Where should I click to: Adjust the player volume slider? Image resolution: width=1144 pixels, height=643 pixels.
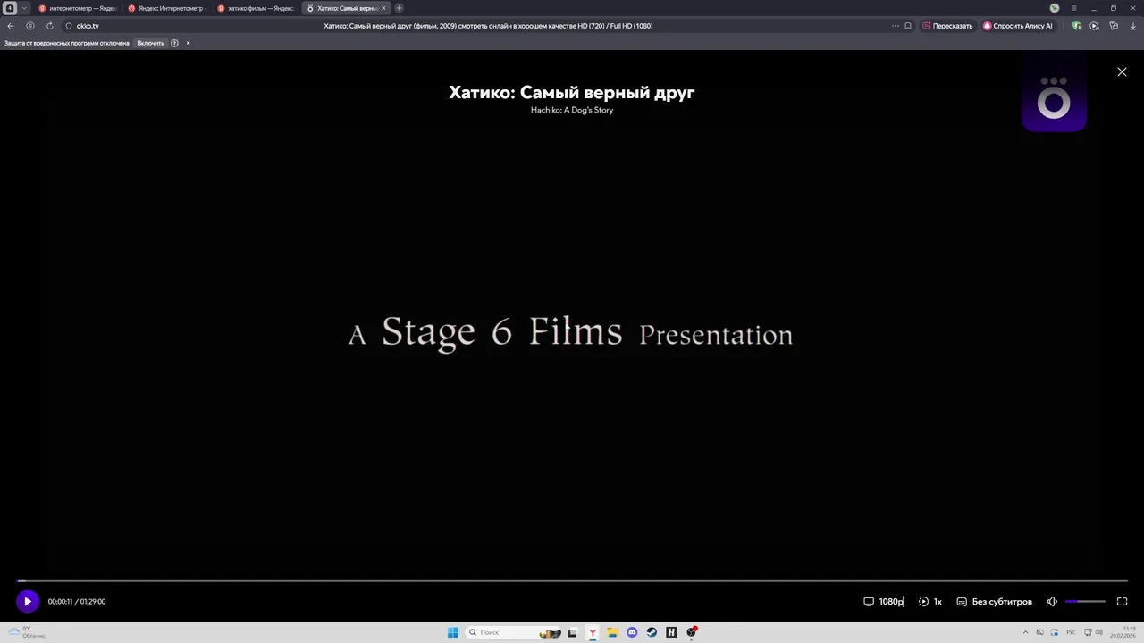[1085, 602]
